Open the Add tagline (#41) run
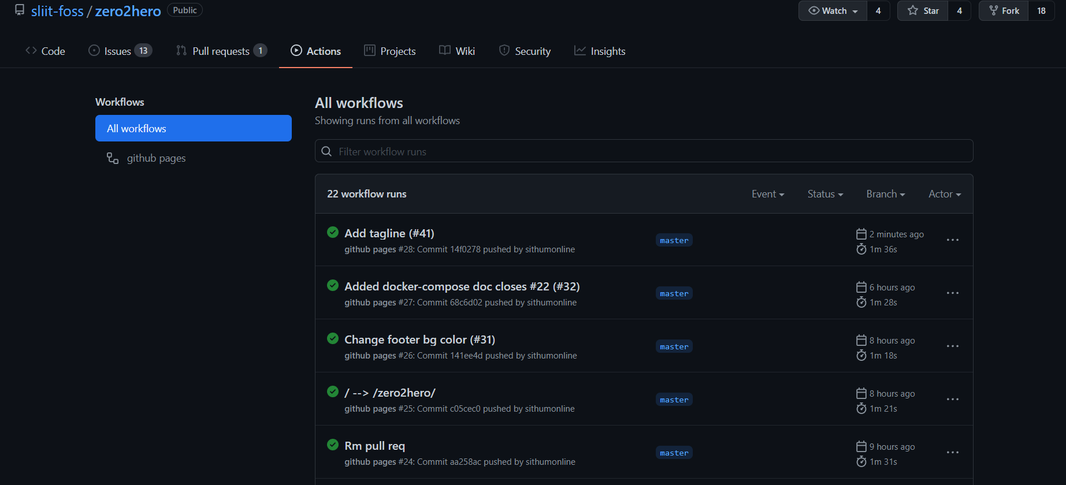 (x=389, y=233)
